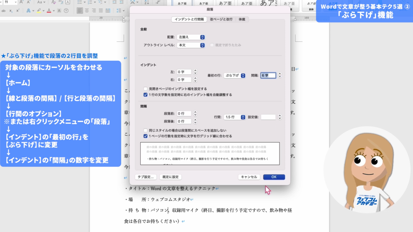The image size is (413, 232).
Task: Switch to the 改ページと改行 tab
Action: (x=221, y=19)
